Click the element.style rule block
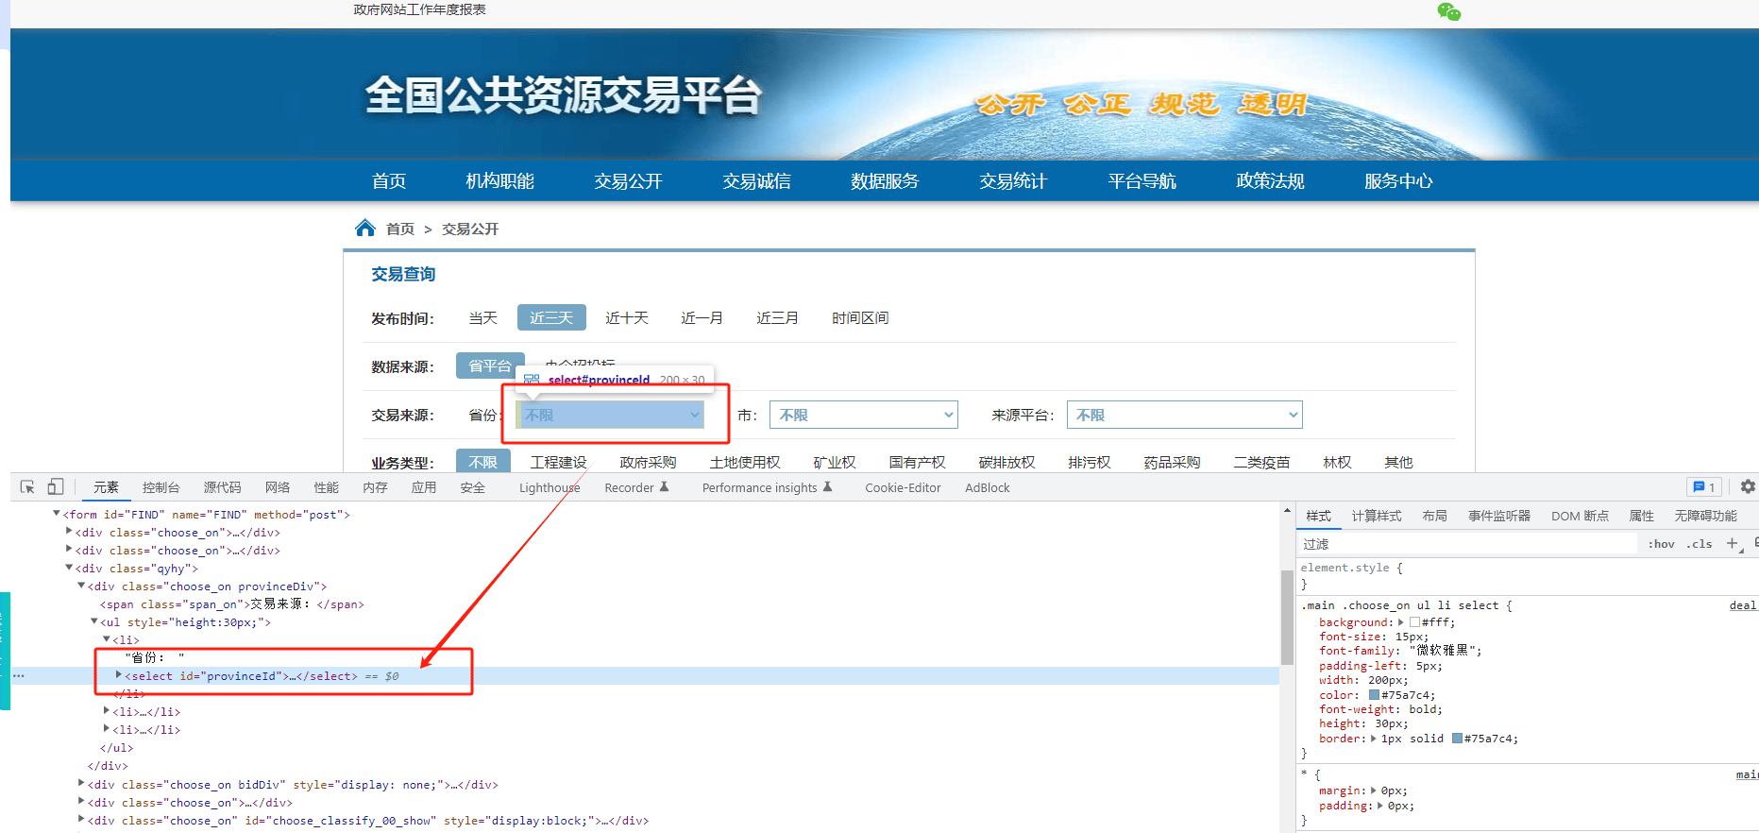The image size is (1759, 833). tap(1528, 576)
